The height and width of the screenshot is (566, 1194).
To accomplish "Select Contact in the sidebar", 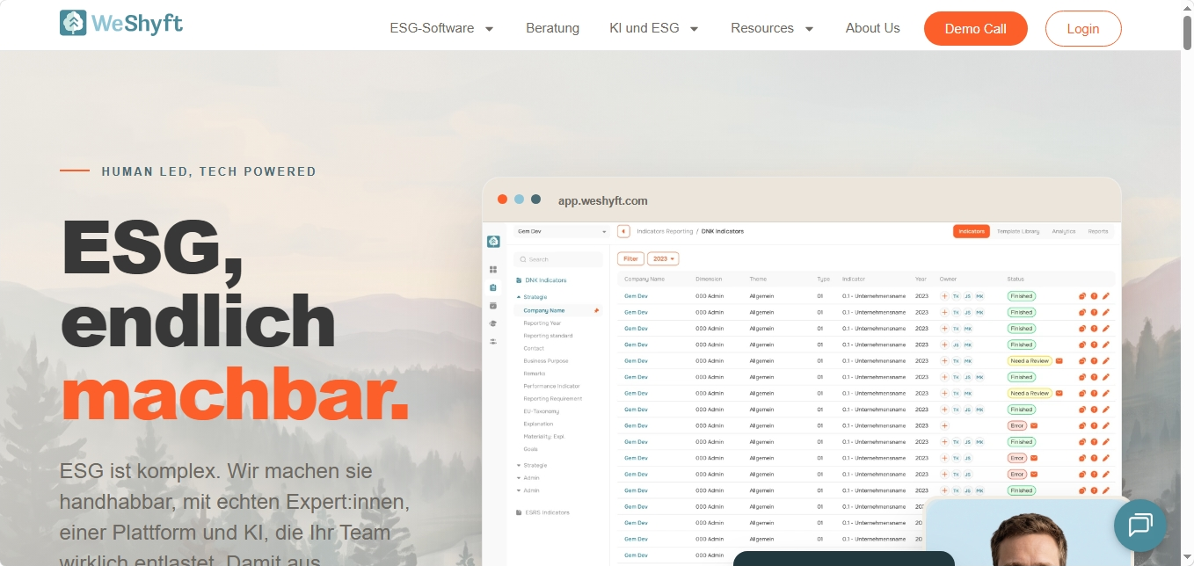I will 534,348.
